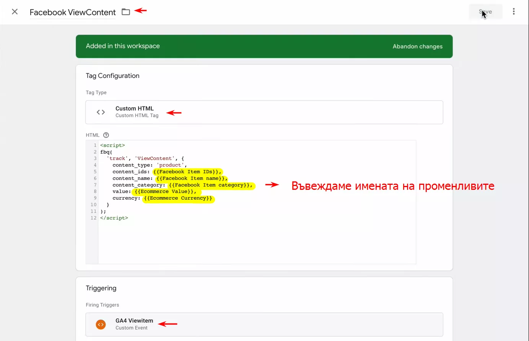Open the three-dot more actions menu
This screenshot has height=341, width=529.
click(514, 11)
